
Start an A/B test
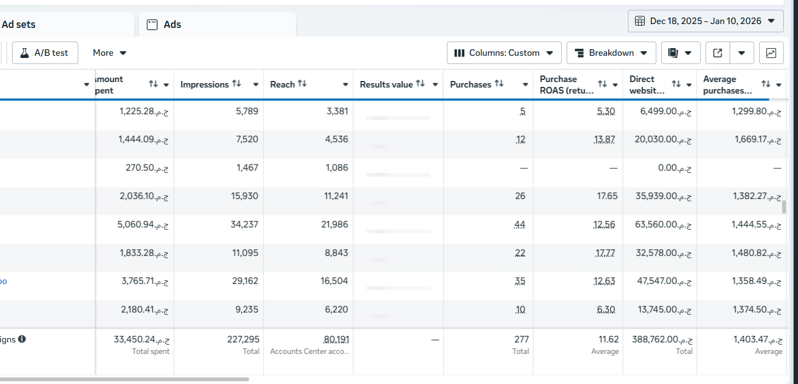(x=45, y=53)
